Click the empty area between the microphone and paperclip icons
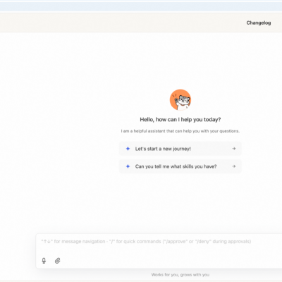Screen dimensions: 282x282 coord(51,261)
